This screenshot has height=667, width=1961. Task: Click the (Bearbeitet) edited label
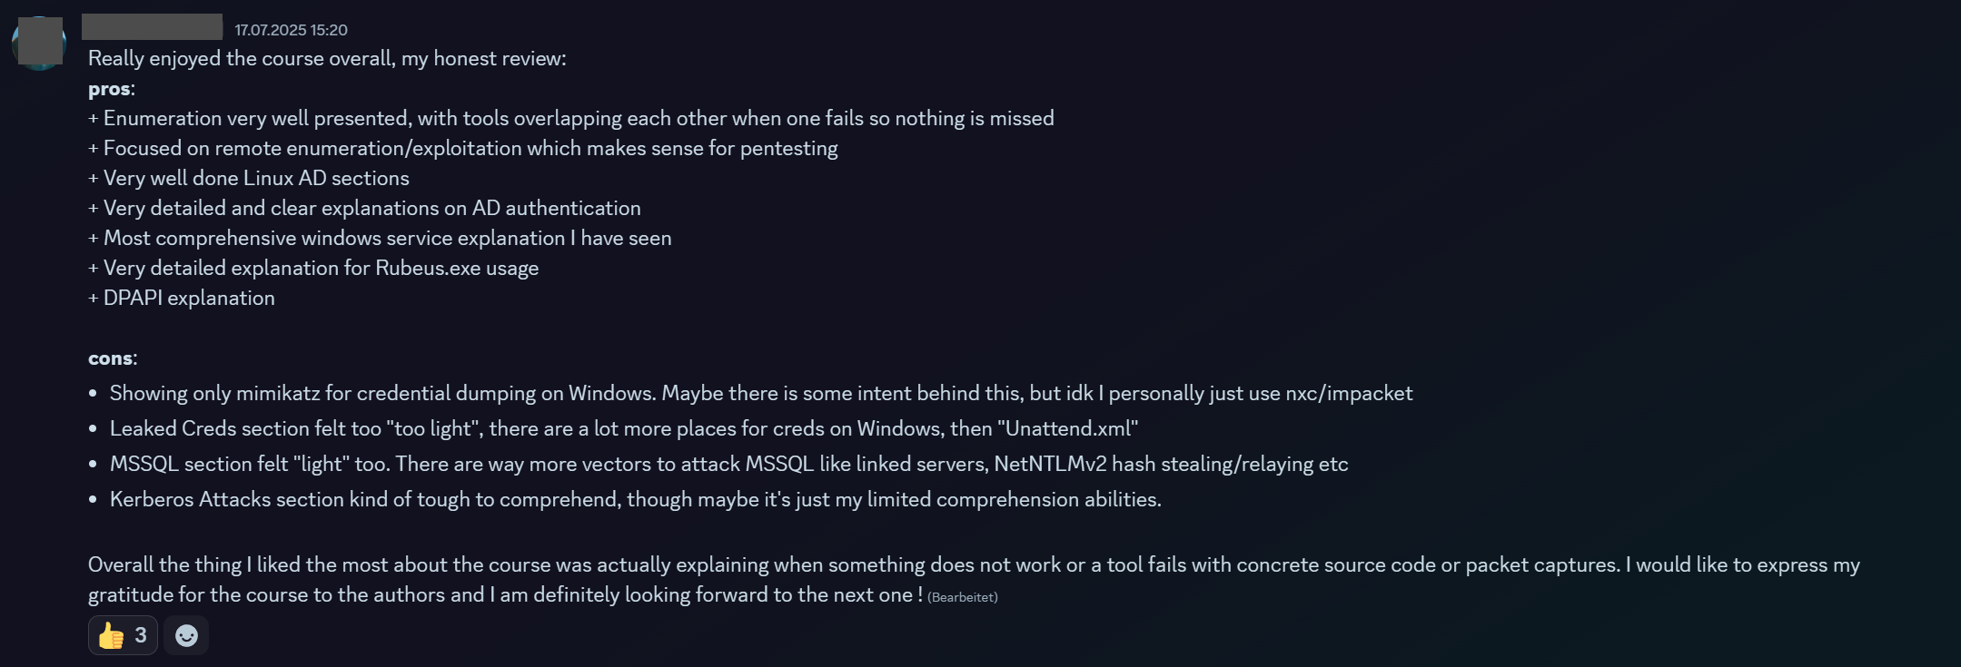click(x=963, y=597)
